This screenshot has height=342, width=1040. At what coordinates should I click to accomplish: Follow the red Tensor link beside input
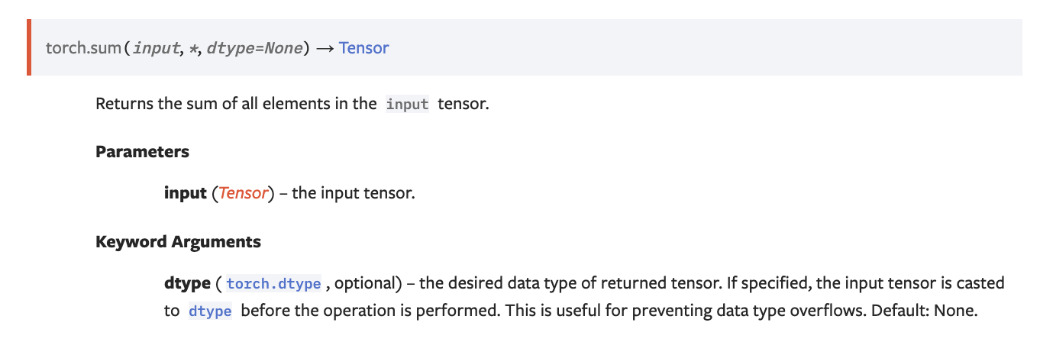pos(243,193)
